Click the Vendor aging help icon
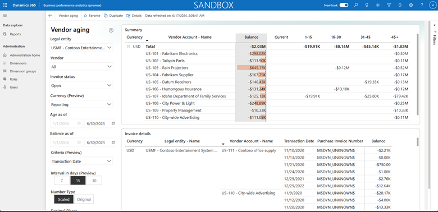The width and height of the screenshot is (438, 212). [111, 30]
